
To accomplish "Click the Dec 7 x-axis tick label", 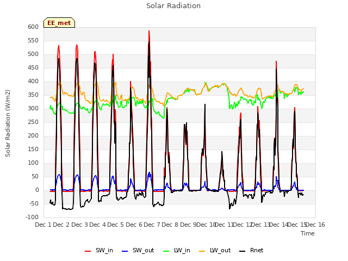I will tap(152, 225).
